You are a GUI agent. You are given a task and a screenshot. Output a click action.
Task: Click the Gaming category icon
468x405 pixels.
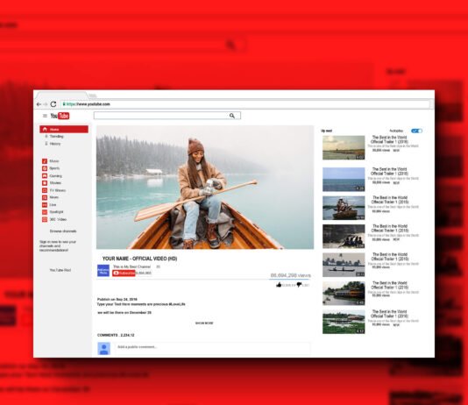(x=45, y=176)
